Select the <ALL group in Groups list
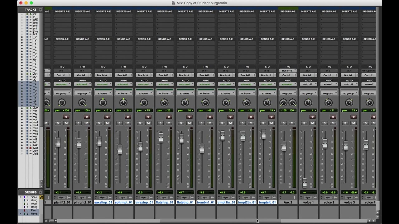This screenshot has height=224, width=399. [x=34, y=197]
